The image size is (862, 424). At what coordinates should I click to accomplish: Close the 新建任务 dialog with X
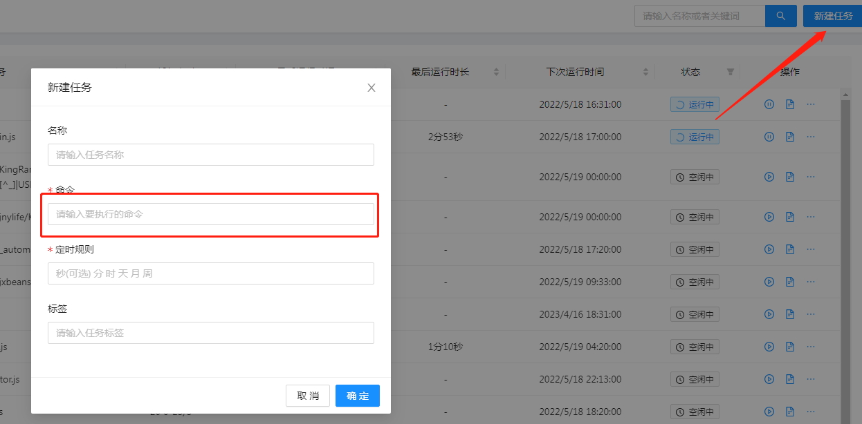[x=372, y=88]
